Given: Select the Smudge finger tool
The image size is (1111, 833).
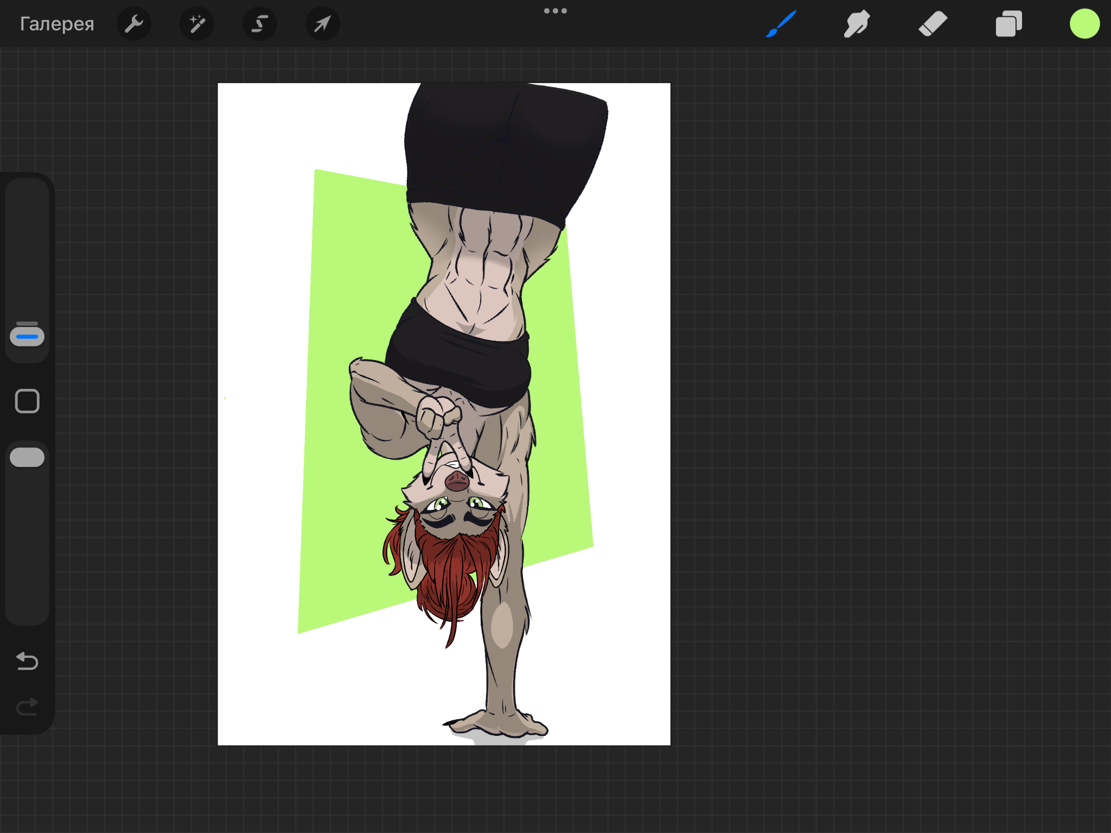Looking at the screenshot, I should (857, 24).
